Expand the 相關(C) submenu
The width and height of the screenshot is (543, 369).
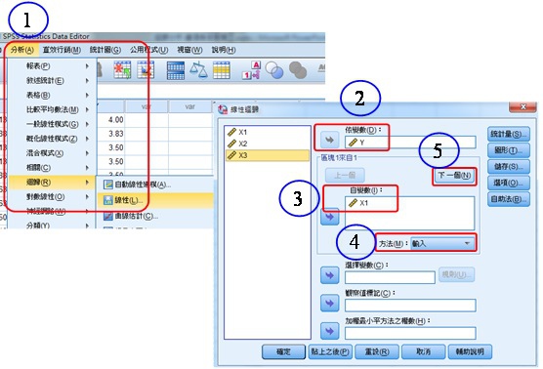point(52,168)
